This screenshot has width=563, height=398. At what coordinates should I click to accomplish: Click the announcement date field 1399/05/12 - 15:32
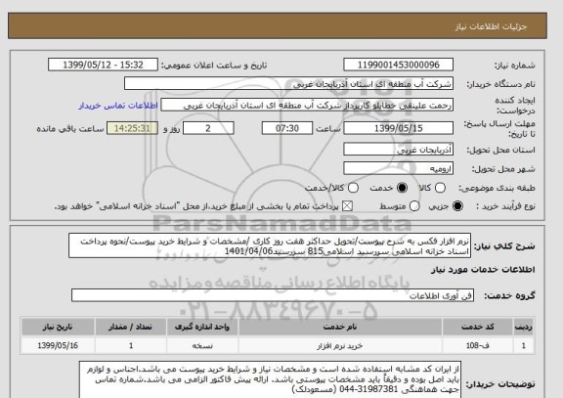click(103, 65)
